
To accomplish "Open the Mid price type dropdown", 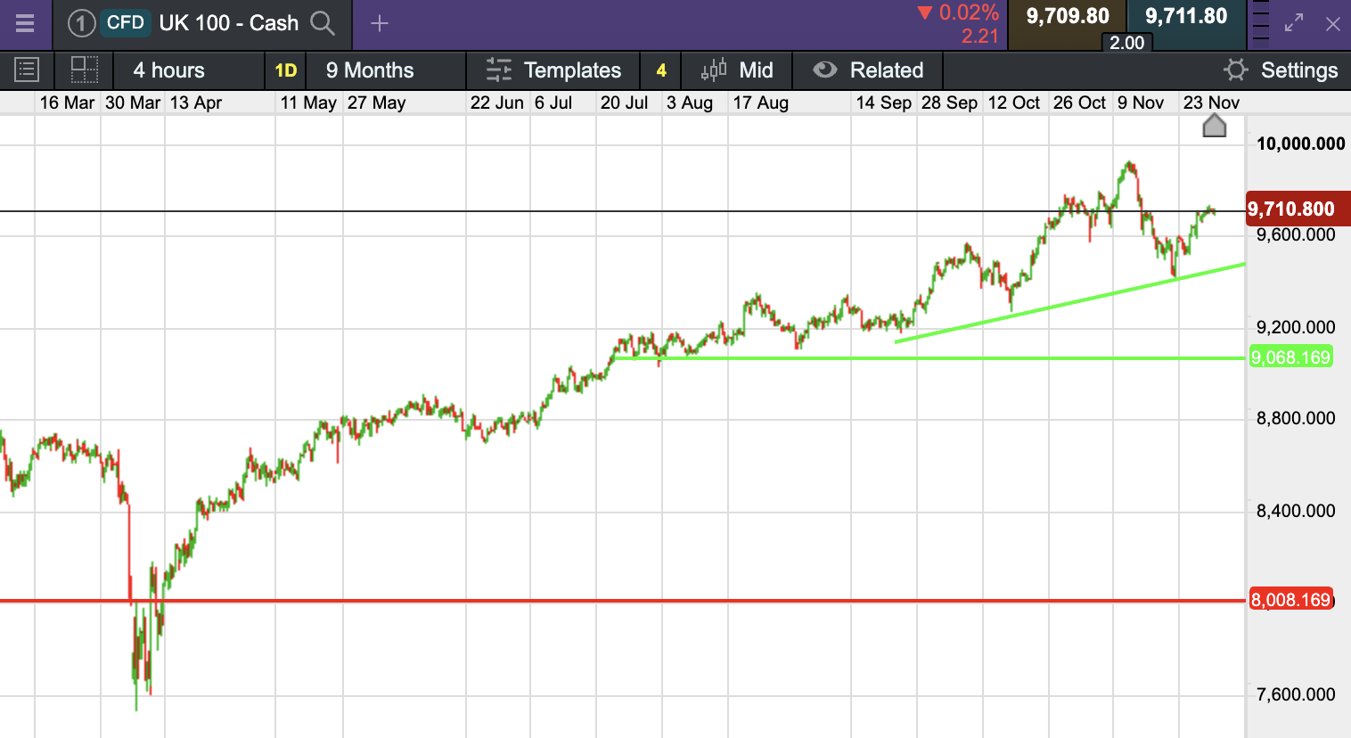I will (x=737, y=70).
